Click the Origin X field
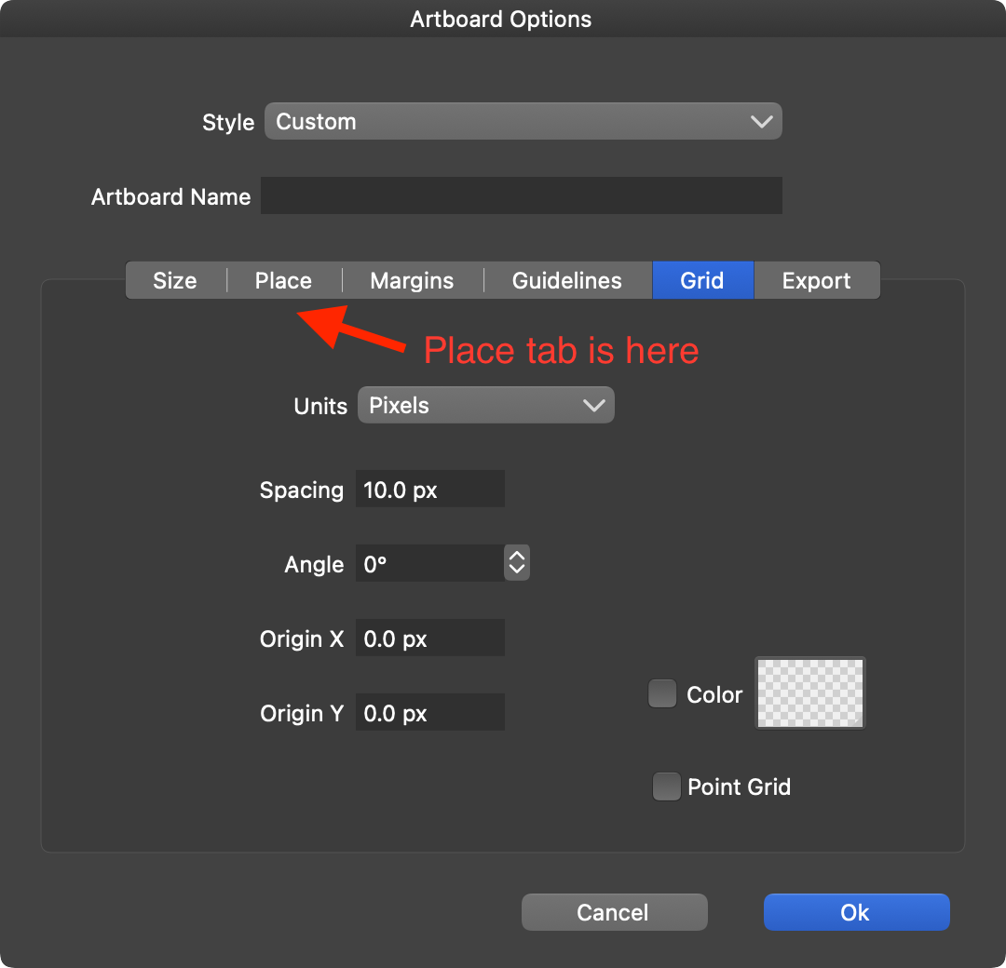 (429, 639)
